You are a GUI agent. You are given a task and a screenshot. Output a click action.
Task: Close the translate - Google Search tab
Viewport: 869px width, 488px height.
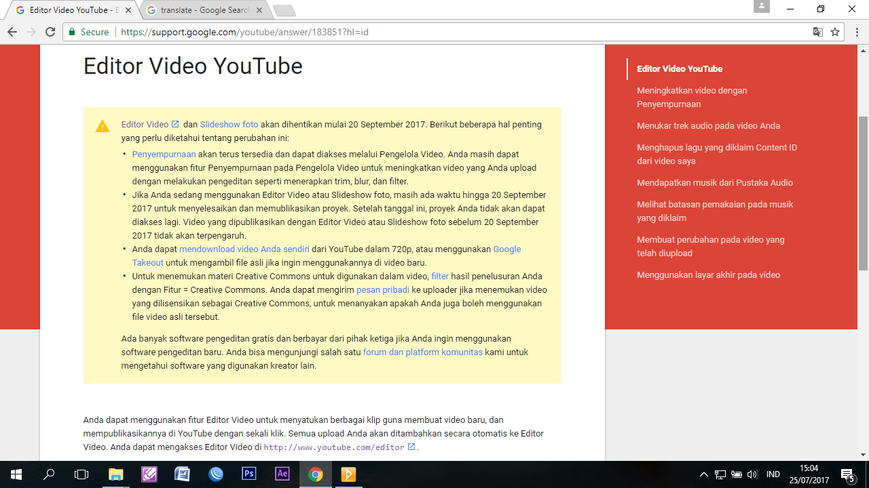[x=259, y=10]
